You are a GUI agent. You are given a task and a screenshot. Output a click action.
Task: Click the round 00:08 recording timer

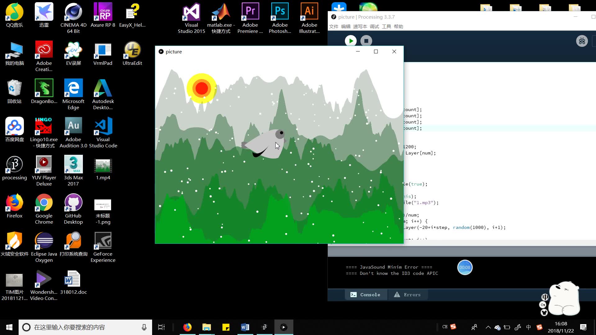[465, 267]
